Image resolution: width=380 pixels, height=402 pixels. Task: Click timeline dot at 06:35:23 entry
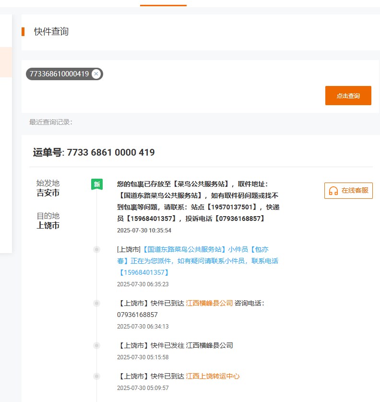tap(96, 249)
